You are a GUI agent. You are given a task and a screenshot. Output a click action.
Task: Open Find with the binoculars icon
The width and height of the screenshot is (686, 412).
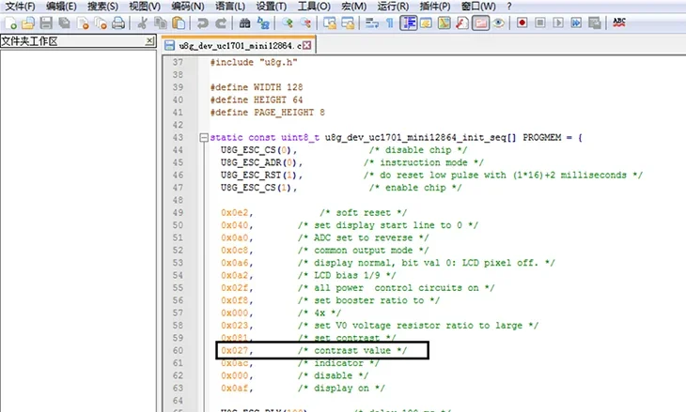point(244,23)
